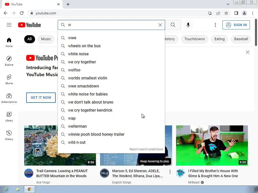
Task: Open 'I Filled My Brother's House' title
Action: coord(213,173)
